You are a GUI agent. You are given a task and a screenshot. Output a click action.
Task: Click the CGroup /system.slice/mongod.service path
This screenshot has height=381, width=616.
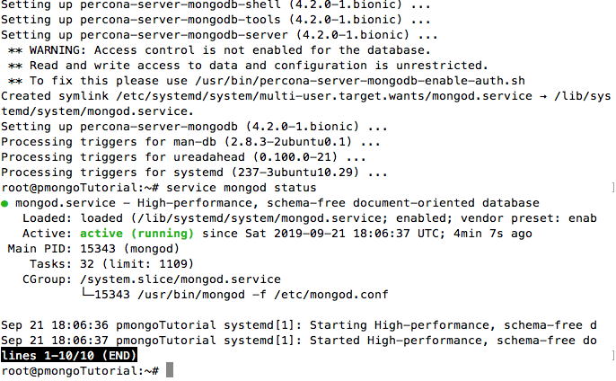(x=180, y=279)
